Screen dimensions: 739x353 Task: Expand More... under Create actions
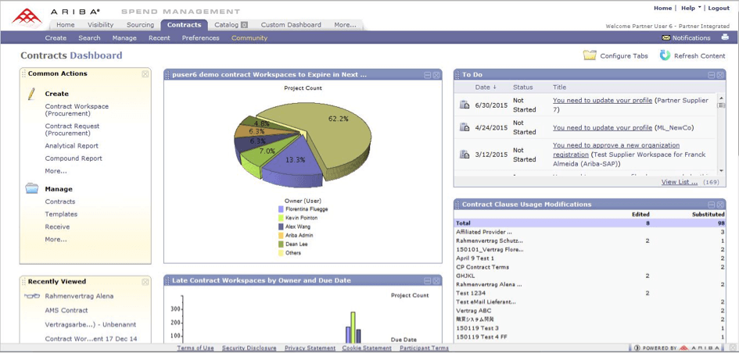[x=56, y=171]
